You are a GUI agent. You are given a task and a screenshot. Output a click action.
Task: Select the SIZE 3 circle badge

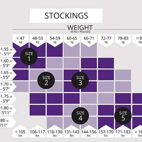(x=80, y=80)
